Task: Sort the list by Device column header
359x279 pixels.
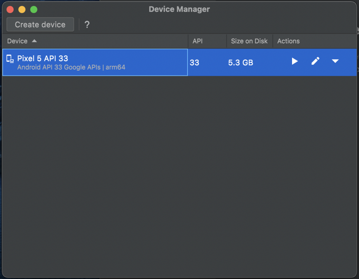Action: click(17, 41)
